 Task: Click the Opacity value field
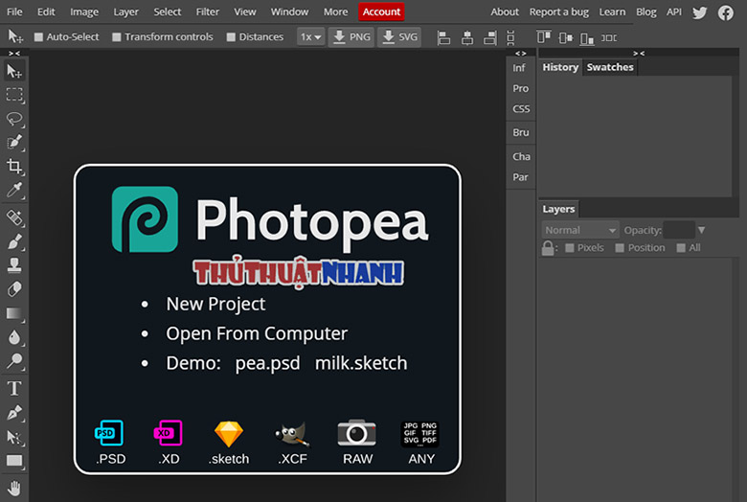coord(679,230)
